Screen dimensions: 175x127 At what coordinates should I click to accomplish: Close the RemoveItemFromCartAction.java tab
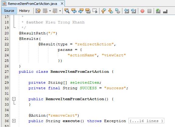(62, 4)
